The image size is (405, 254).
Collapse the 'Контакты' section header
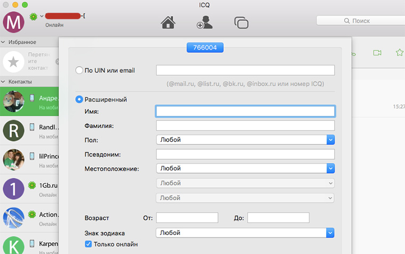coord(3,81)
